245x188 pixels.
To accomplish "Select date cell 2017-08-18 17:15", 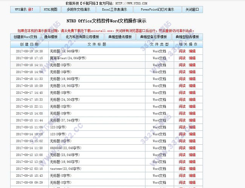I will 29,58.
